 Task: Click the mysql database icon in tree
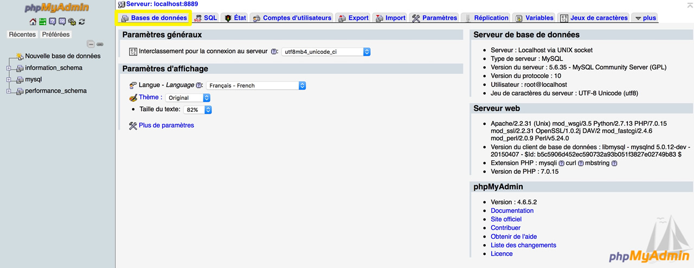tap(20, 79)
